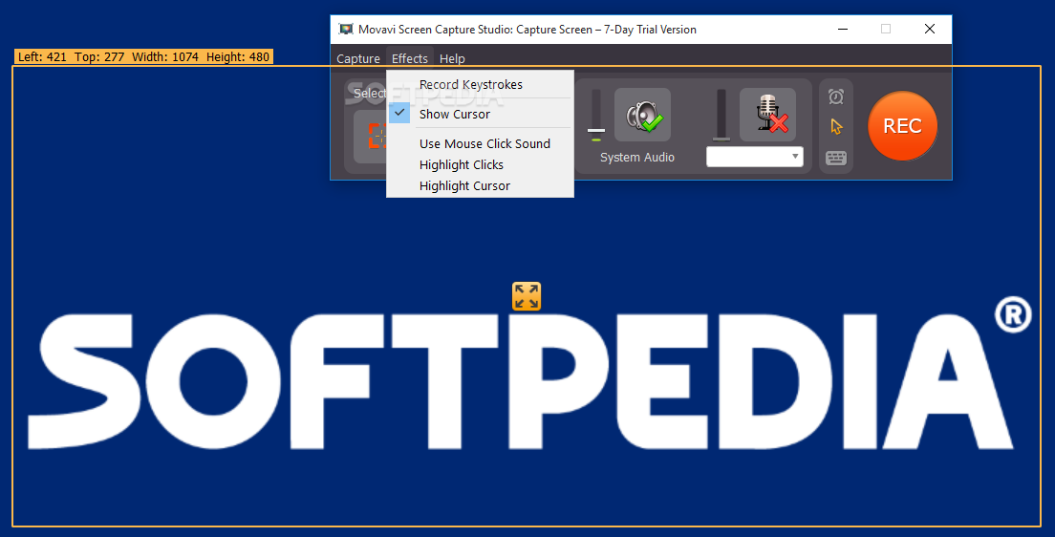
Task: Click the orange fullscreen arrows handle
Action: [527, 296]
